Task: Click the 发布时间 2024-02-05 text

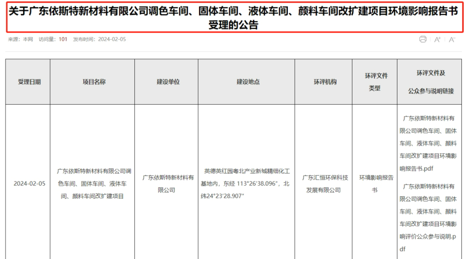Action: click(99, 39)
